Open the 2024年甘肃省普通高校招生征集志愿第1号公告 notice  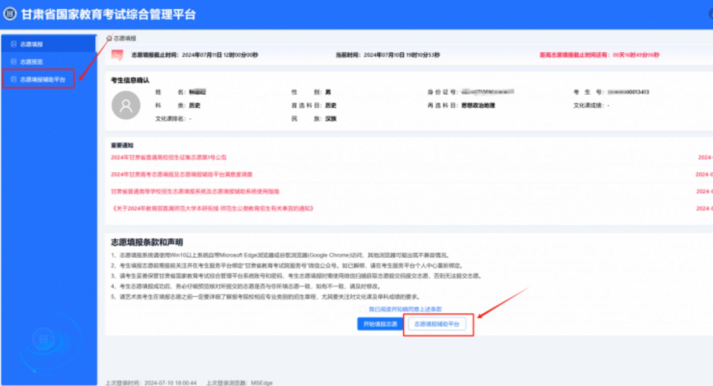point(169,157)
